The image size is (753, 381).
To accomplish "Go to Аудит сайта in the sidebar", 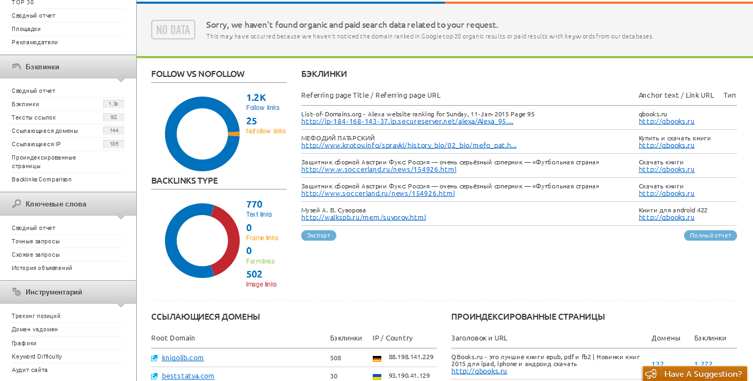I will click(x=30, y=370).
